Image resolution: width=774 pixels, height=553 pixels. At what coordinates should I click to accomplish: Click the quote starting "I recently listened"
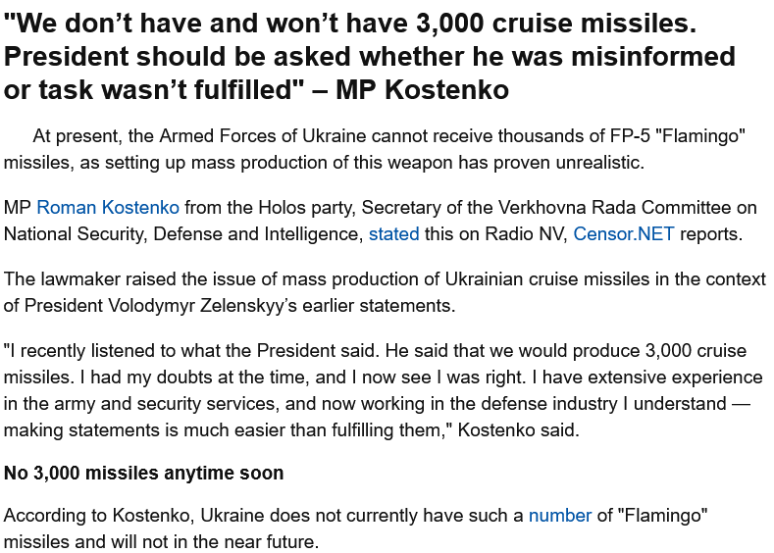[x=383, y=390]
